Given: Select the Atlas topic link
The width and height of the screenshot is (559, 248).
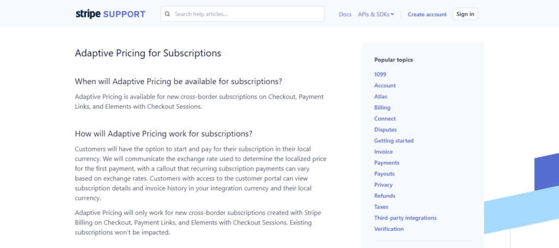Looking at the screenshot, I should (380, 96).
